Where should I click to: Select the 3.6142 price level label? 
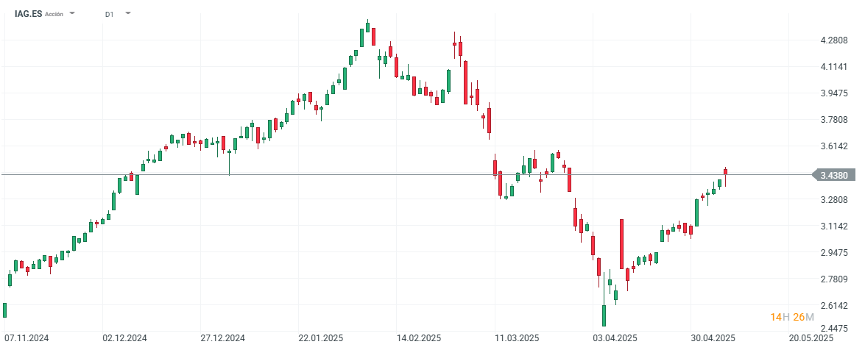click(833, 146)
